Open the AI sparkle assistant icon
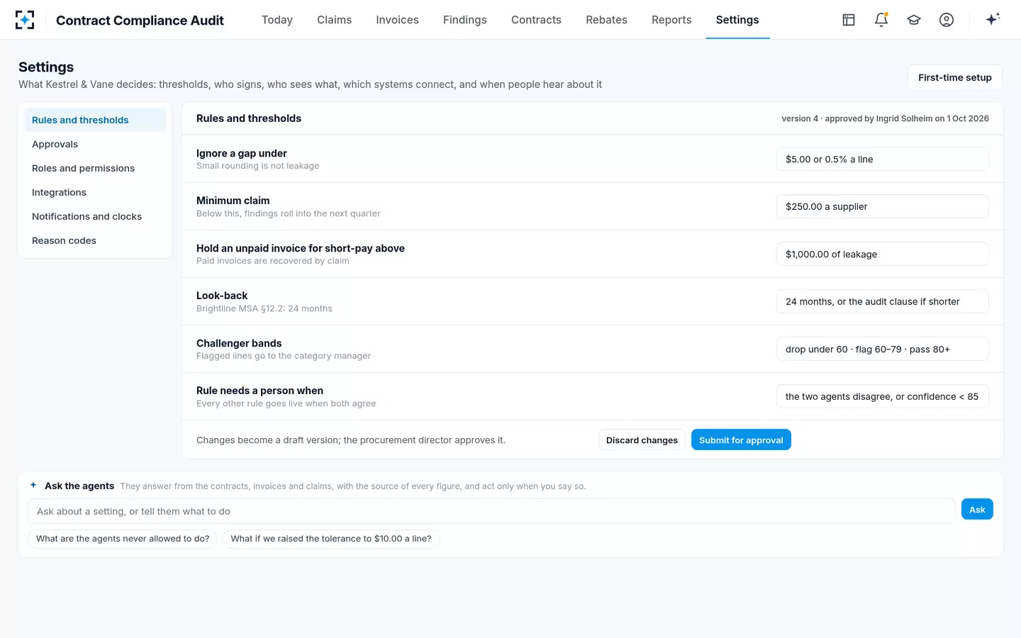Screen dimensions: 1021x638 click(x=993, y=19)
